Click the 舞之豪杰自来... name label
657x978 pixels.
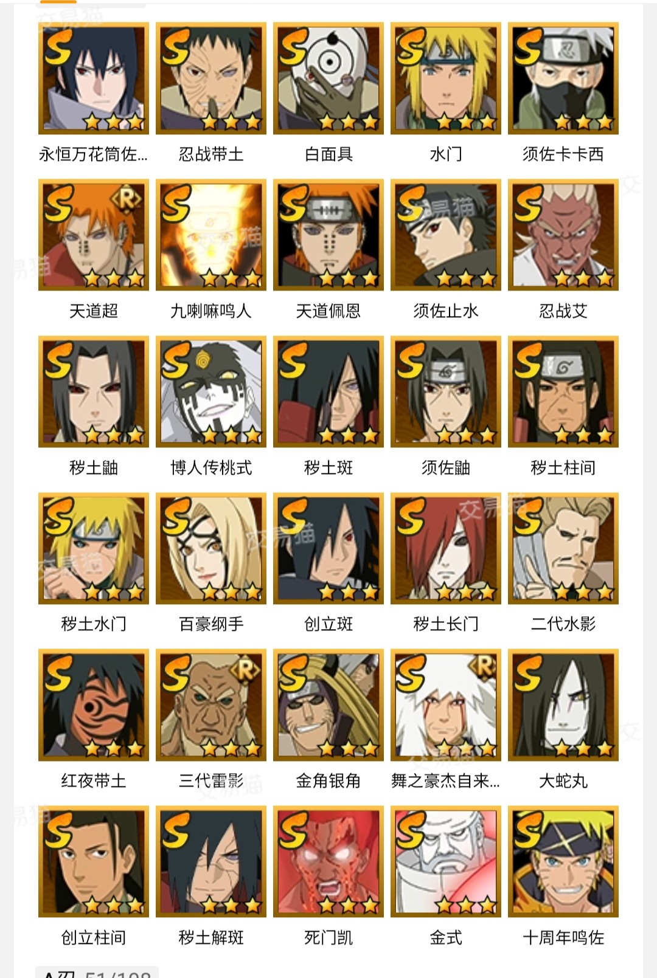click(445, 780)
